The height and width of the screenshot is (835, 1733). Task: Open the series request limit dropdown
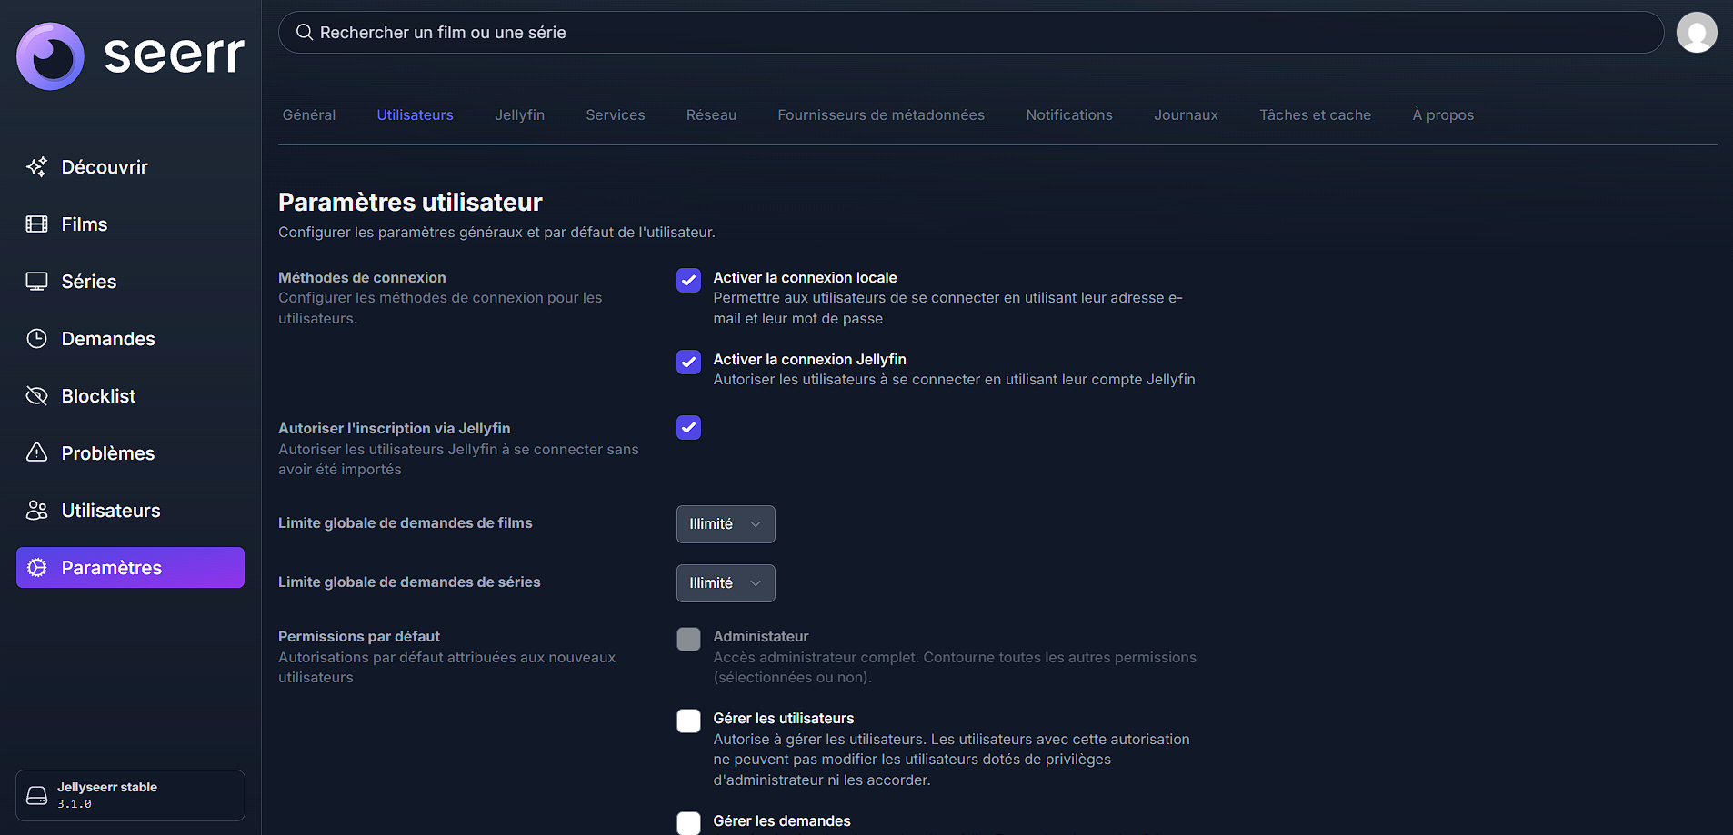[725, 583]
